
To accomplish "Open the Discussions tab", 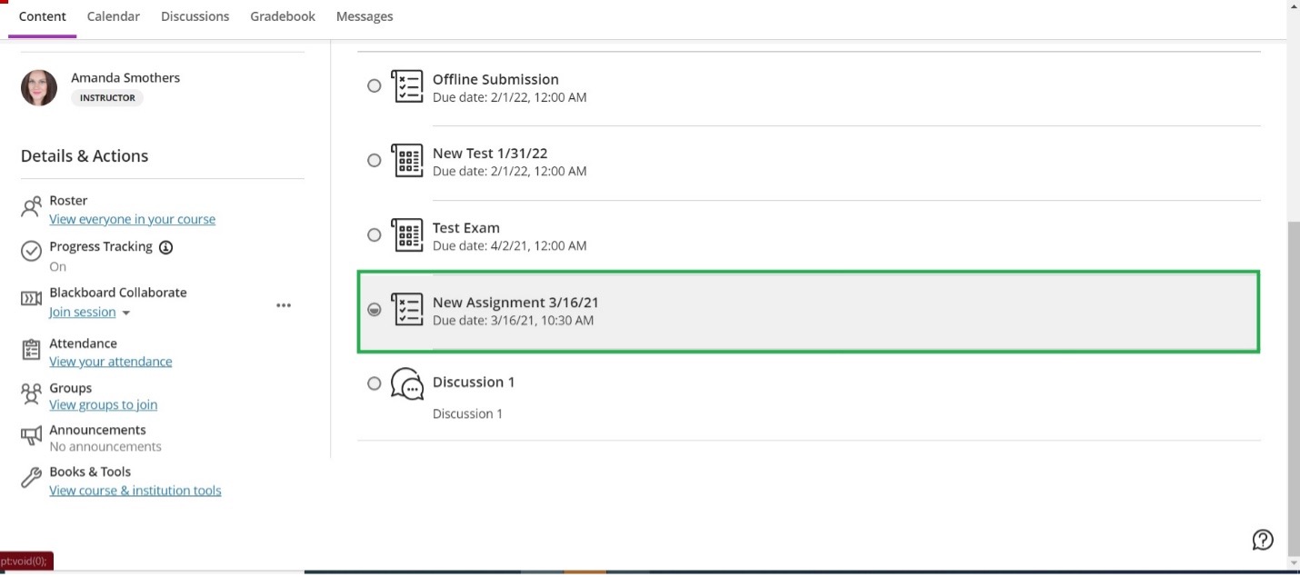I will (195, 16).
